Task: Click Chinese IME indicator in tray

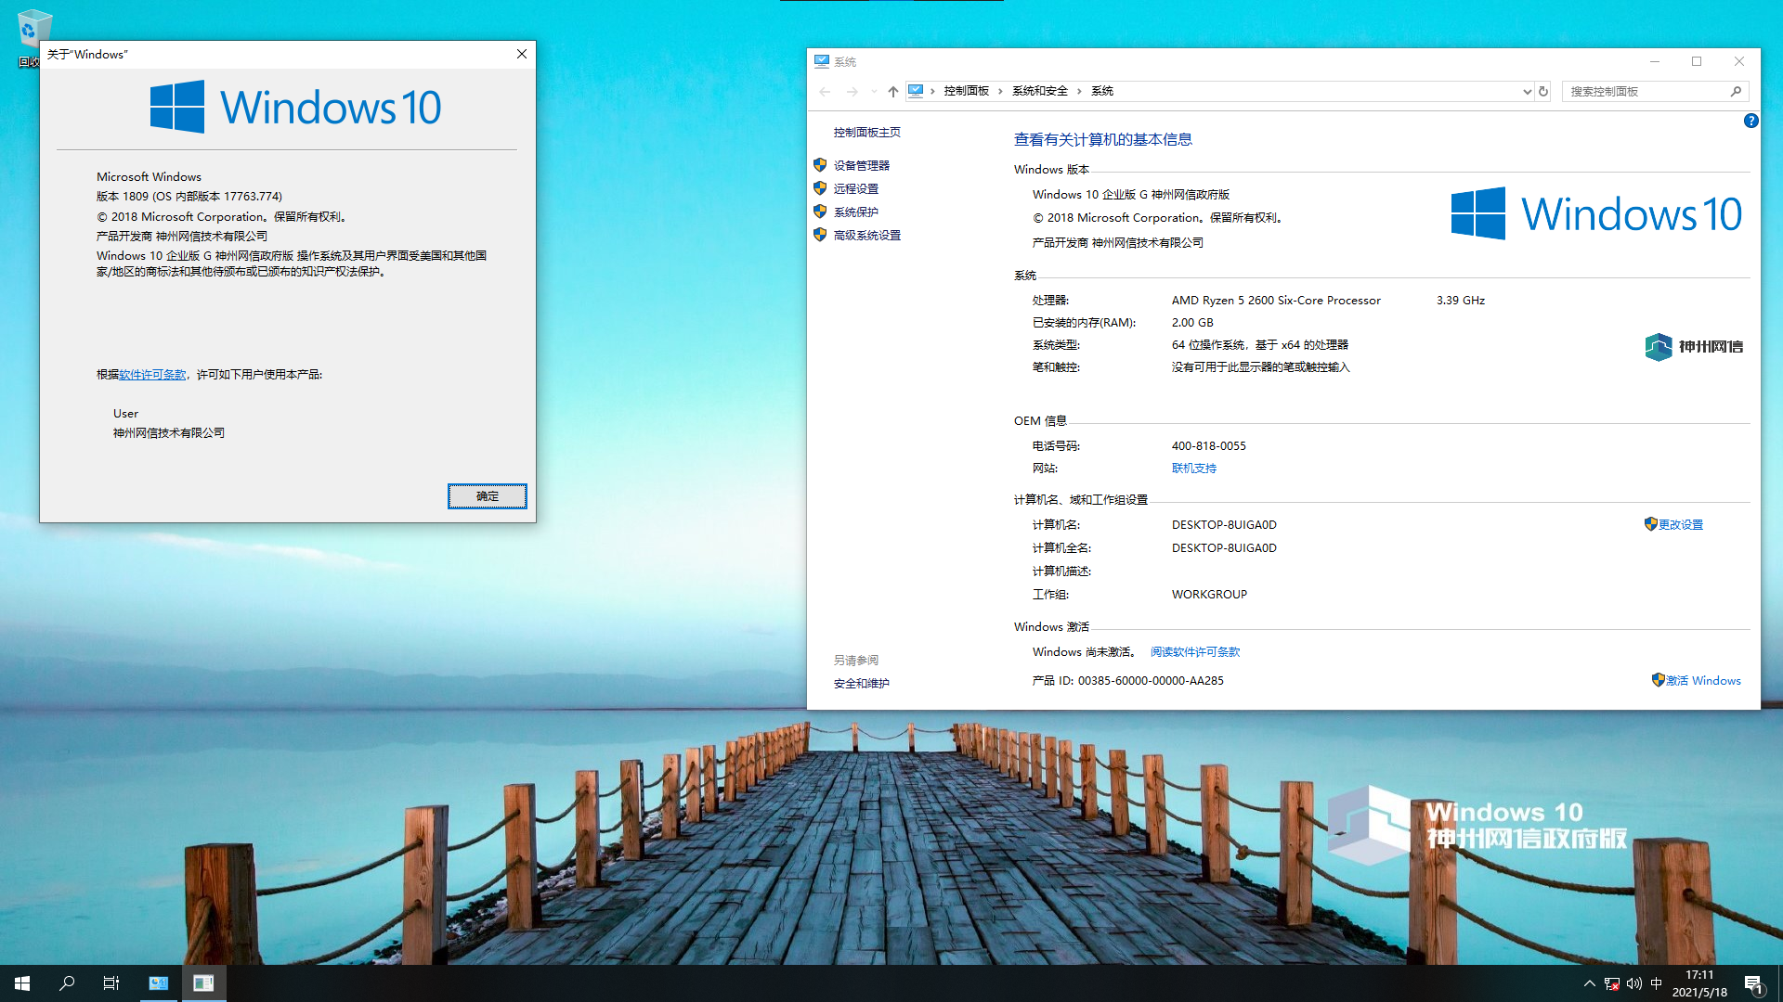Action: [1657, 983]
